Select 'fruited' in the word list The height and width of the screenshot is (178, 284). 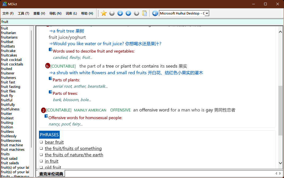coord(7,69)
